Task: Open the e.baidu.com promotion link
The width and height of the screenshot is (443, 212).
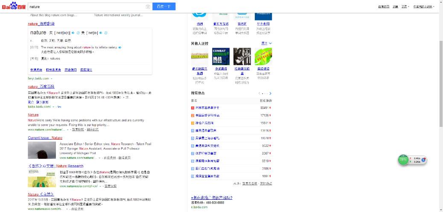Action: point(199,207)
